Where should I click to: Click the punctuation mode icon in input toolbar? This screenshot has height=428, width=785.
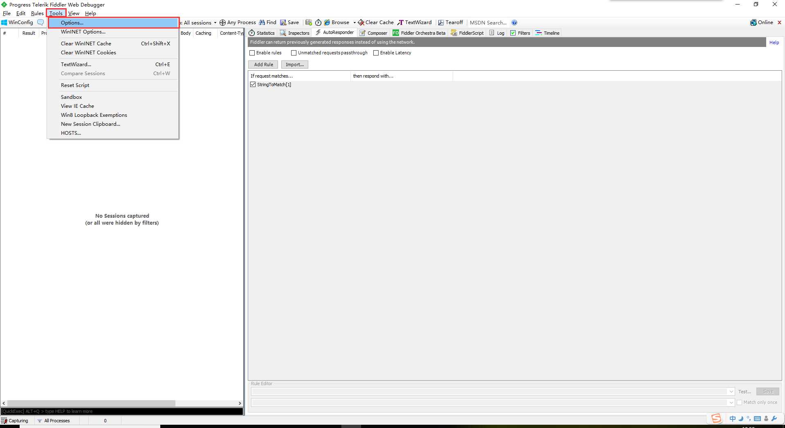(x=749, y=419)
